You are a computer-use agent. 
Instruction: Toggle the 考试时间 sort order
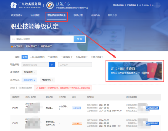(x=48, y=80)
